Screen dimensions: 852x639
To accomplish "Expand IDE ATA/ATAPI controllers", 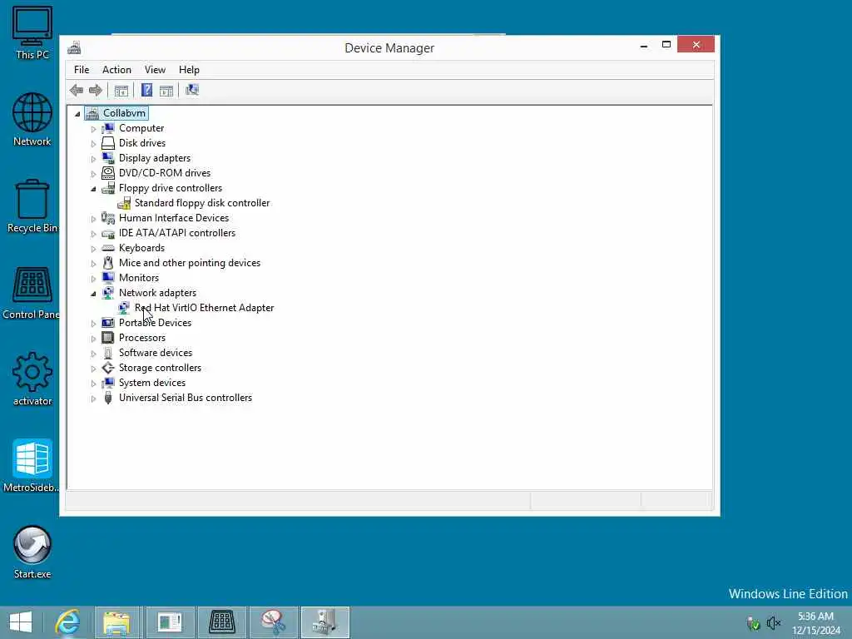I will point(93,234).
